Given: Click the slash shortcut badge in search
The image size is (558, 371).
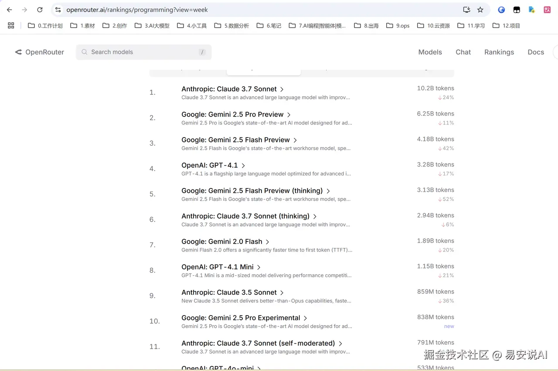Looking at the screenshot, I should coord(202,52).
